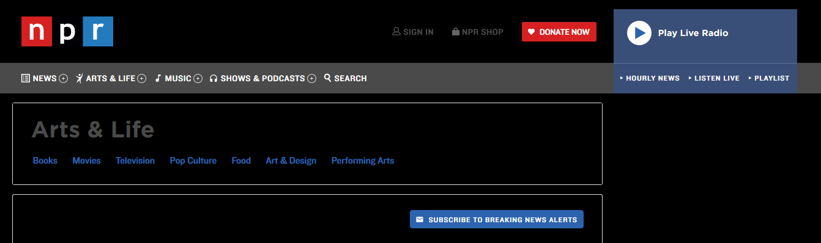Open the Performing Arts link
Image resolution: width=821 pixels, height=243 pixels.
tap(363, 161)
